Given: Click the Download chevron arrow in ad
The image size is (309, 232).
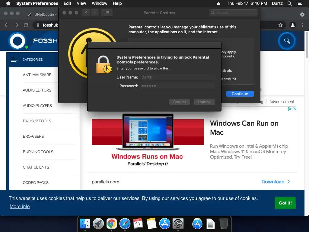Looking at the screenshot, I should [x=289, y=182].
